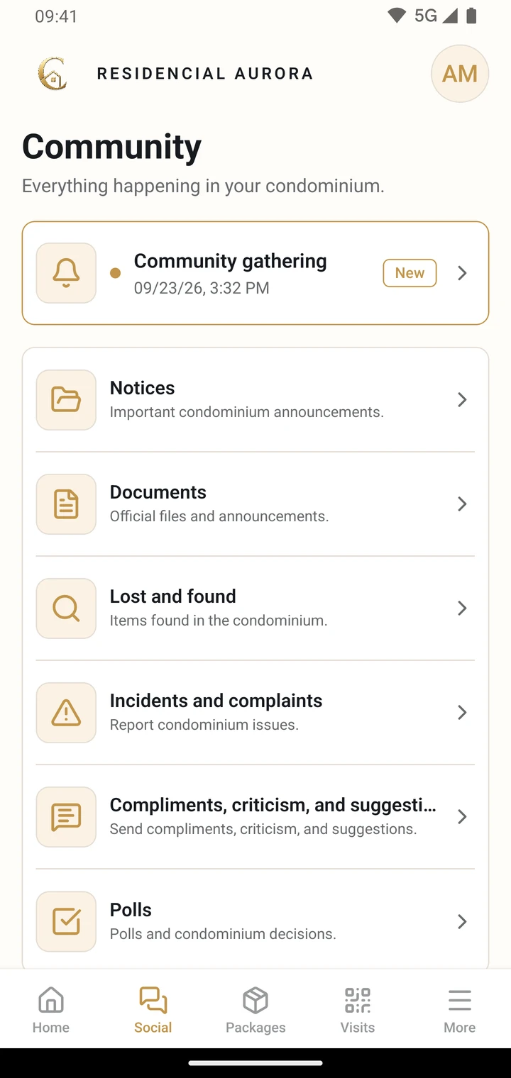
Task: Tap the Home house icon
Action: point(51,1000)
